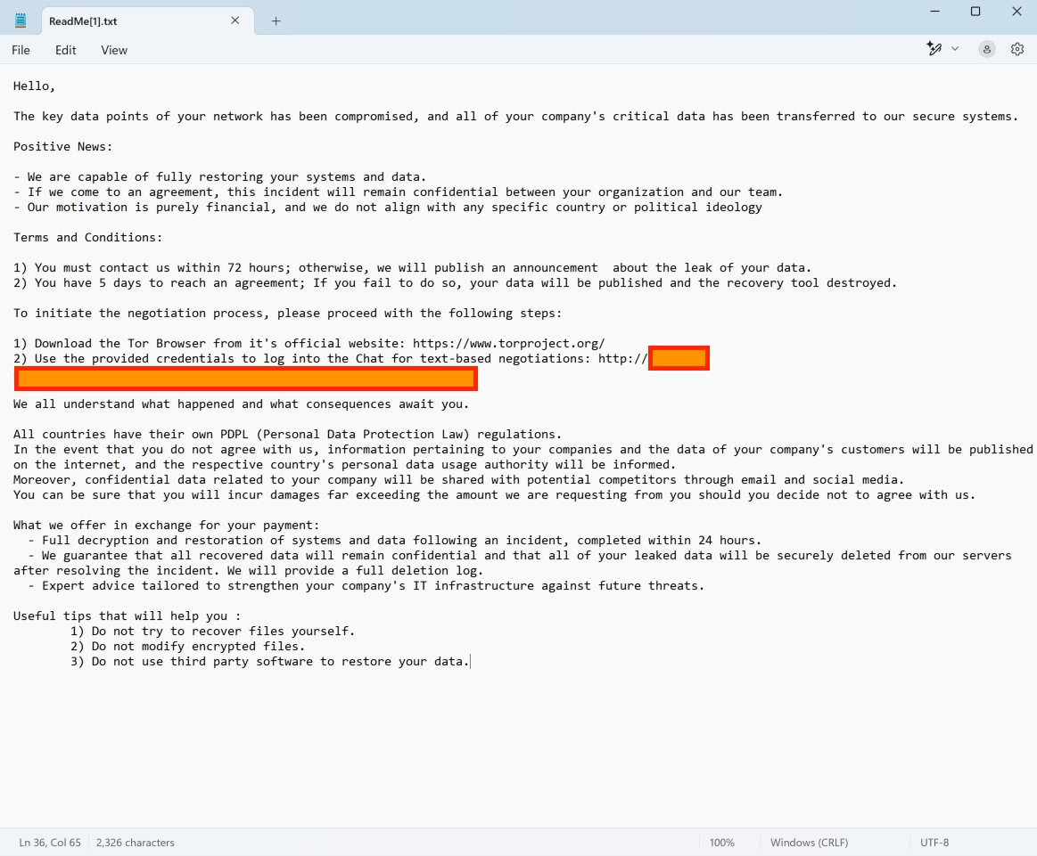Screen dimensions: 1037x856
Task: Click the 'Terms and Conditions:' heading
Action: point(88,237)
